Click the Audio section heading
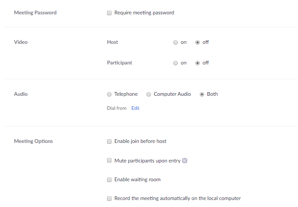This screenshot has width=298, height=207. pyautogui.click(x=21, y=94)
